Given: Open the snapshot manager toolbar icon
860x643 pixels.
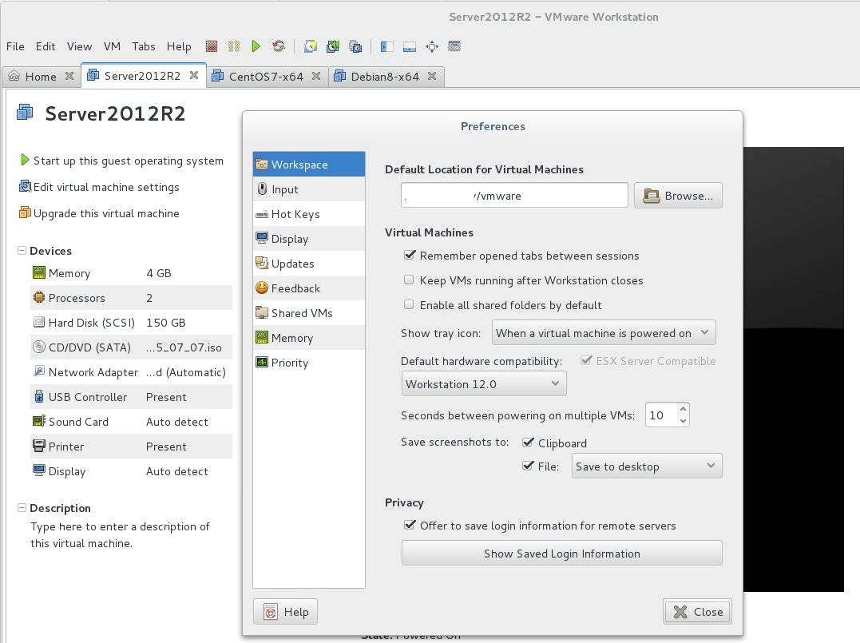Looking at the screenshot, I should pos(355,46).
